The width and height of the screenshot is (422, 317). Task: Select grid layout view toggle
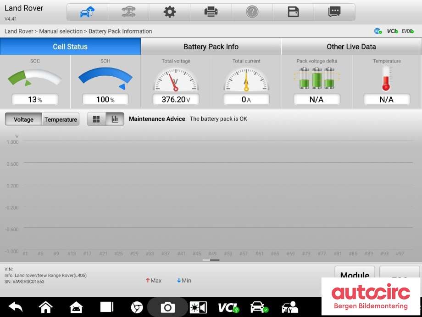(96, 119)
